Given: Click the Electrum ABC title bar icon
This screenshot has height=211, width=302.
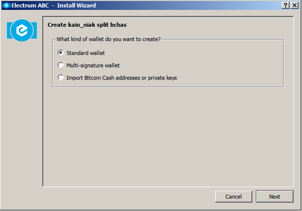Looking at the screenshot, I should pos(6,5).
